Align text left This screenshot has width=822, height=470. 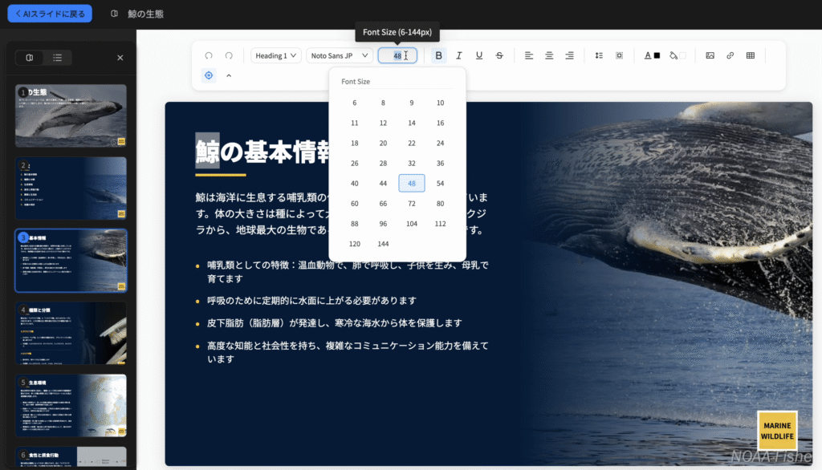[x=529, y=55]
